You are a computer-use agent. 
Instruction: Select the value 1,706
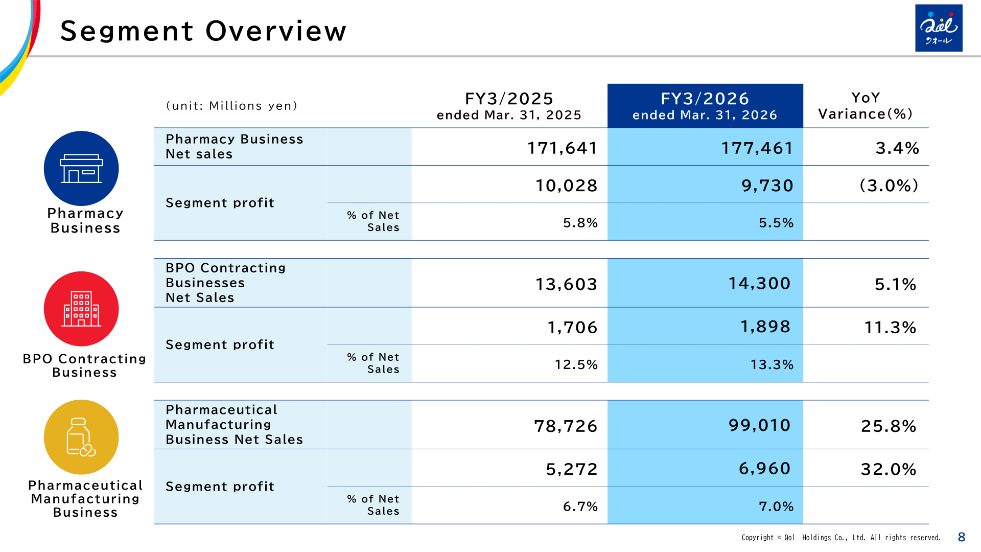[x=572, y=327]
